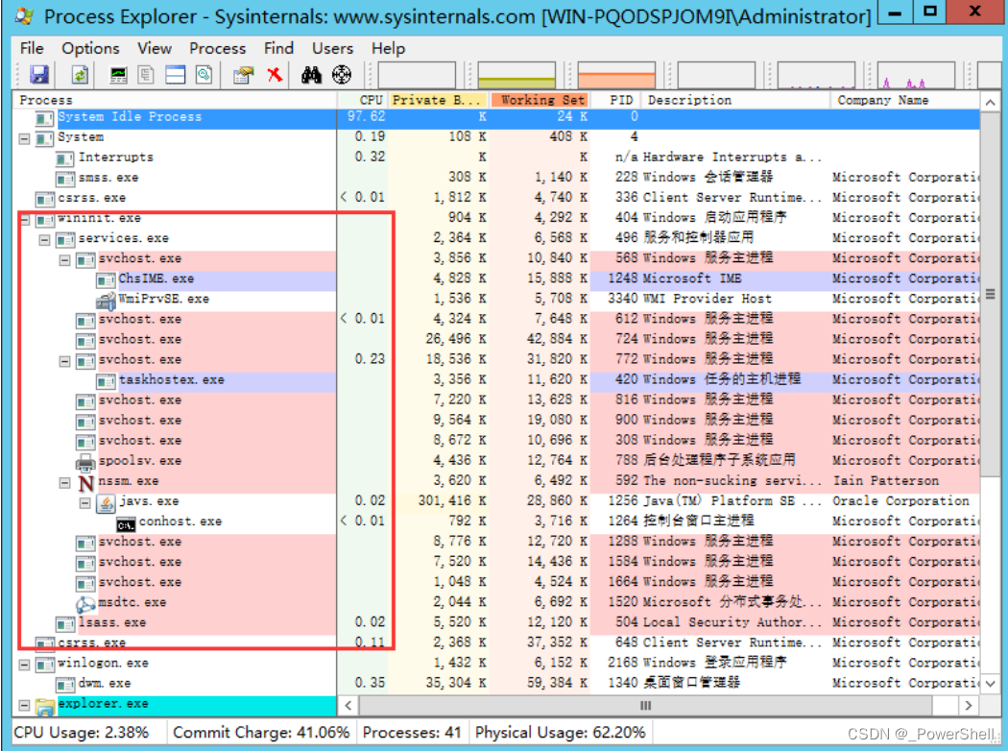Click the nssm.exe red N icon
The width and height of the screenshot is (1008, 751).
[86, 482]
